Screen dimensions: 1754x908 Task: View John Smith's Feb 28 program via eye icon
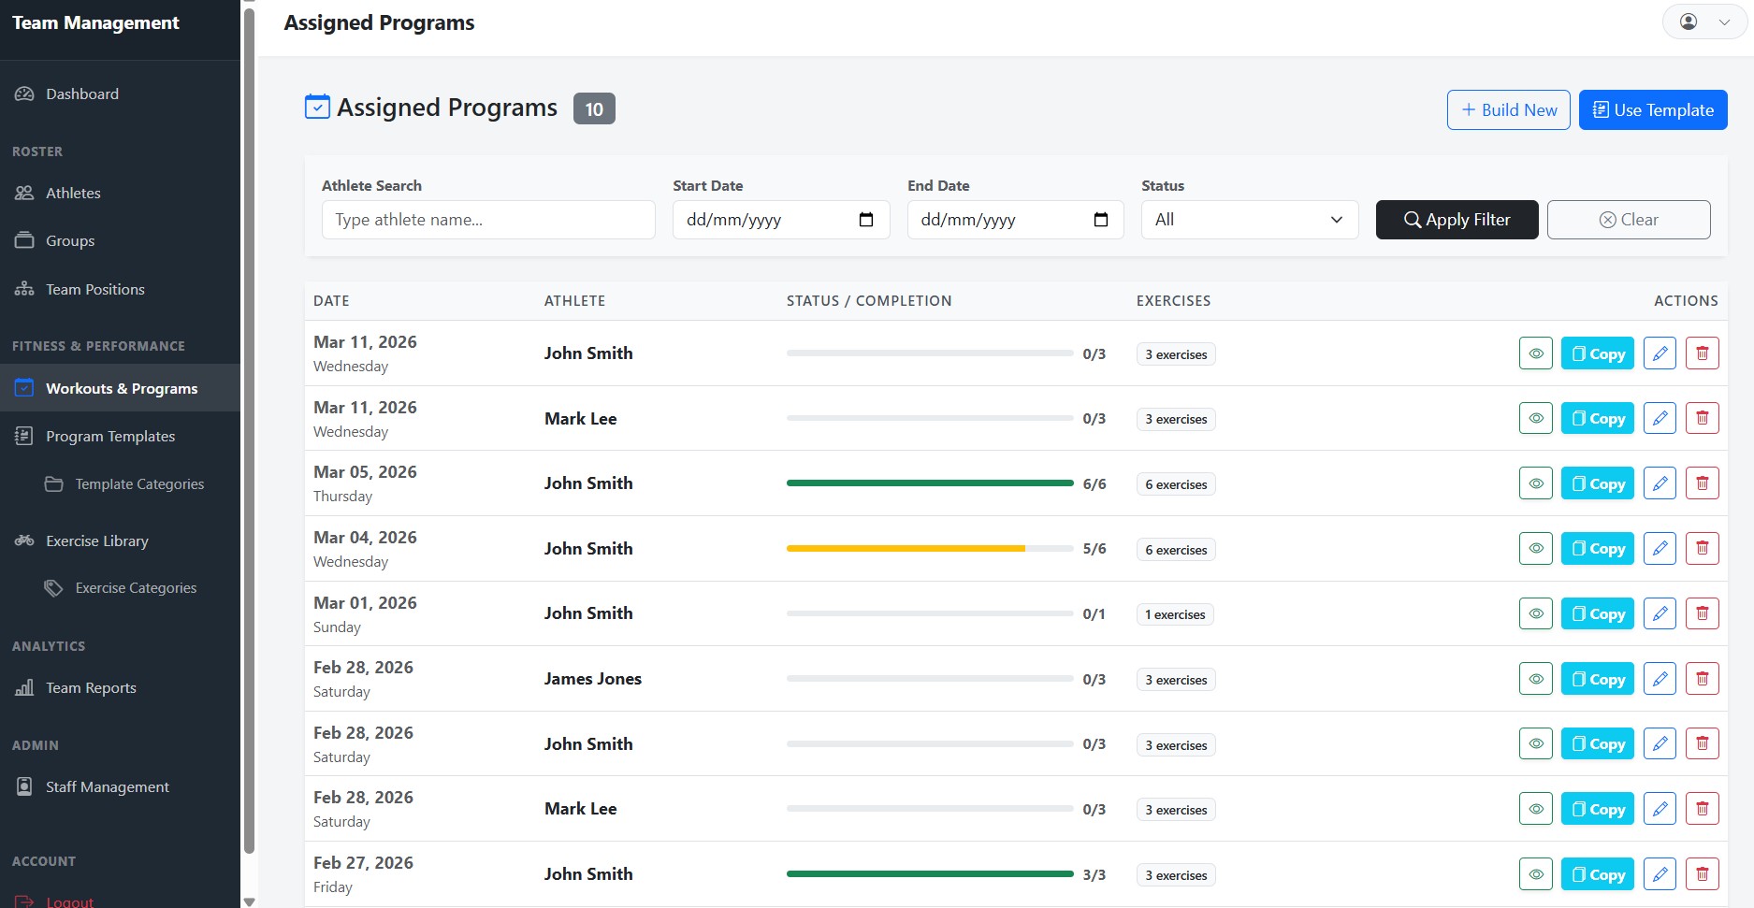click(1536, 743)
